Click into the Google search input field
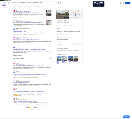Image resolution: width=132 pixels, height=119 pixels. click(x=32, y=3)
